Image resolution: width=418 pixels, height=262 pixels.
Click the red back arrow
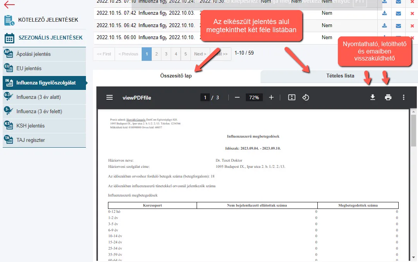tap(9, 4)
